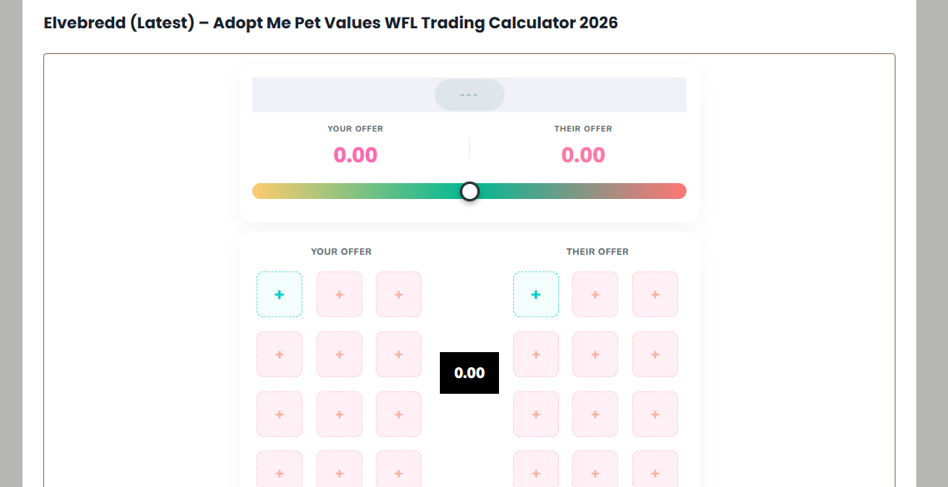Click middle slot in Their Offer third row
The width and height of the screenshot is (948, 487).
pos(595,414)
